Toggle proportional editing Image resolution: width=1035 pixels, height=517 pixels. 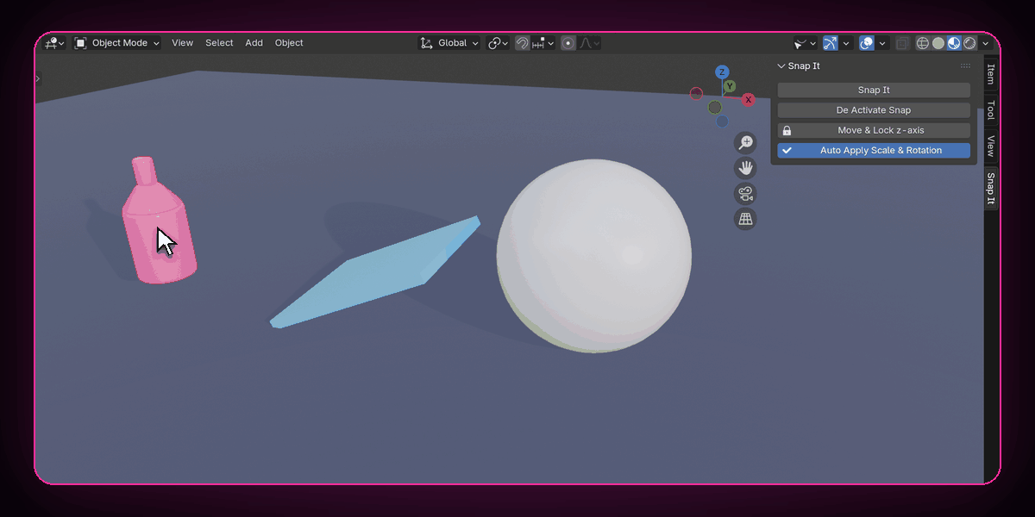pos(568,43)
